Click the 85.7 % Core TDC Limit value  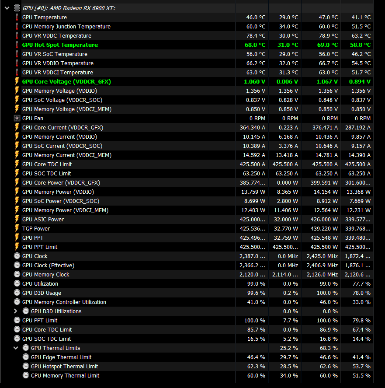tap(256, 329)
